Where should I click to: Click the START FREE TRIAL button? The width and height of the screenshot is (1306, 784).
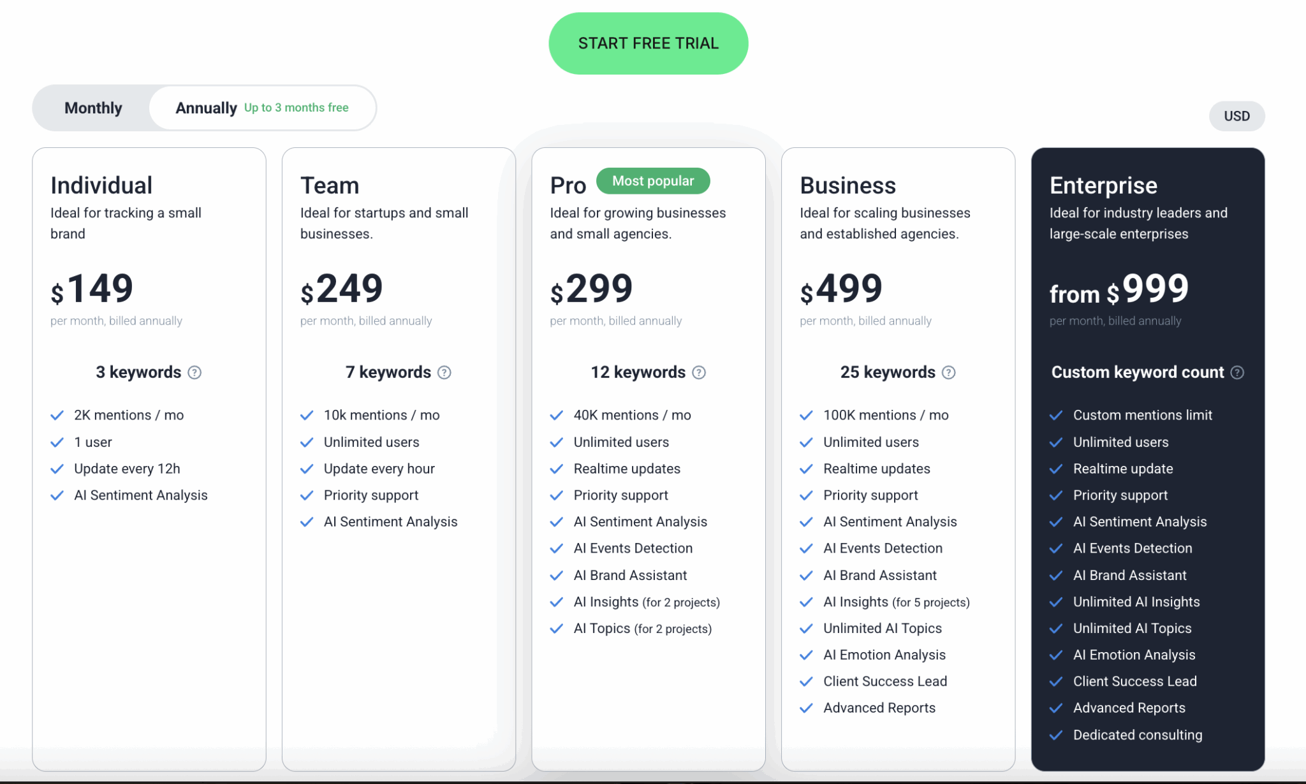pos(648,43)
